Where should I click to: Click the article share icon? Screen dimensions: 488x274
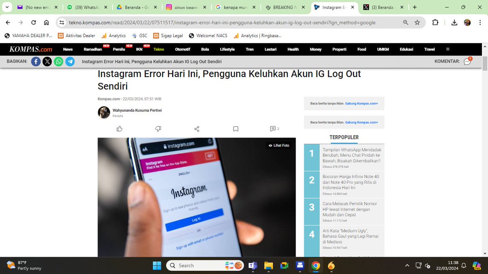point(197,129)
